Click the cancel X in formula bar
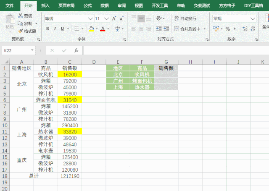 (52, 50)
